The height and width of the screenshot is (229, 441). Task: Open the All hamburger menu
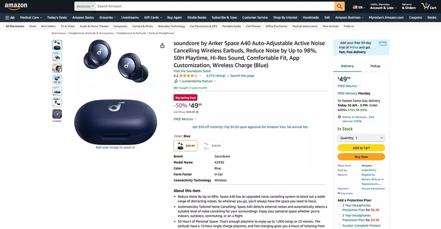pos(10,18)
